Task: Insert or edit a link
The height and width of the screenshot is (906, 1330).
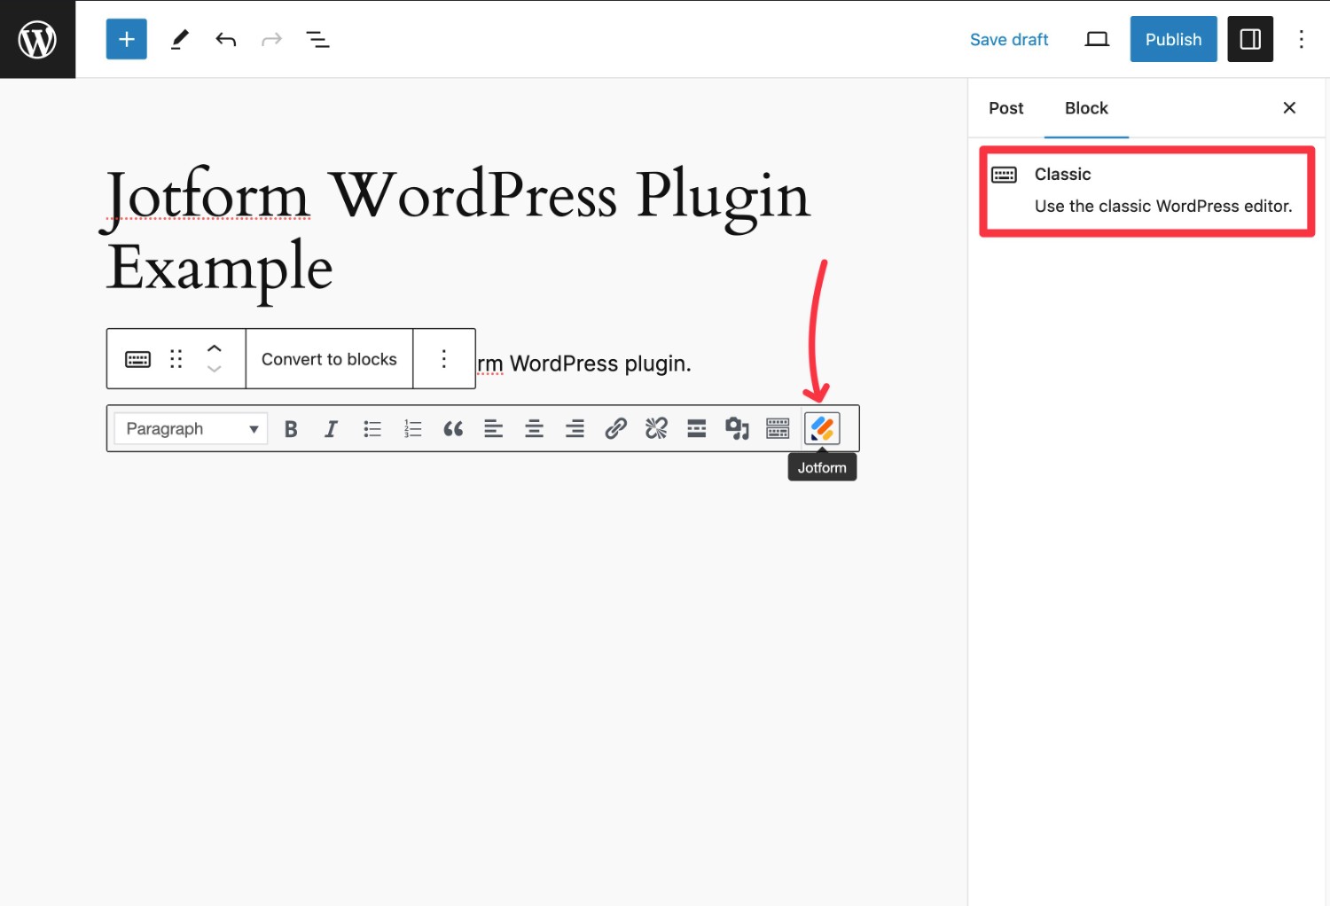Action: point(615,429)
